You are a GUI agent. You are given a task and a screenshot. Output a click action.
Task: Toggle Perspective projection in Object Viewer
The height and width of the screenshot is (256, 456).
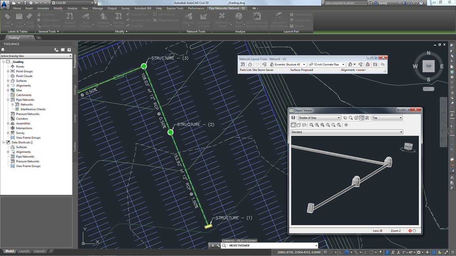point(299,125)
